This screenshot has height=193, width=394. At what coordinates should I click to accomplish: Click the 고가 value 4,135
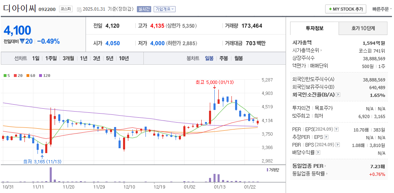point(157,26)
